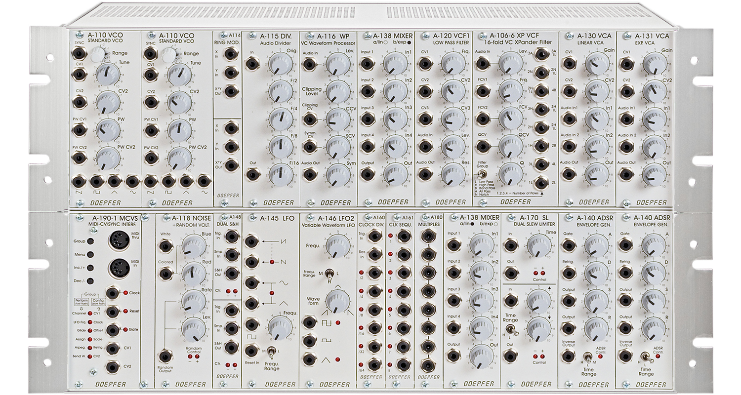The image size is (741, 395).
Task: Click the Blue knob on A-118 NOISE
Action: pos(194,246)
